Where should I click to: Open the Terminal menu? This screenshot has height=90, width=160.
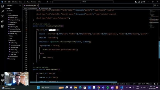coord(34,2)
